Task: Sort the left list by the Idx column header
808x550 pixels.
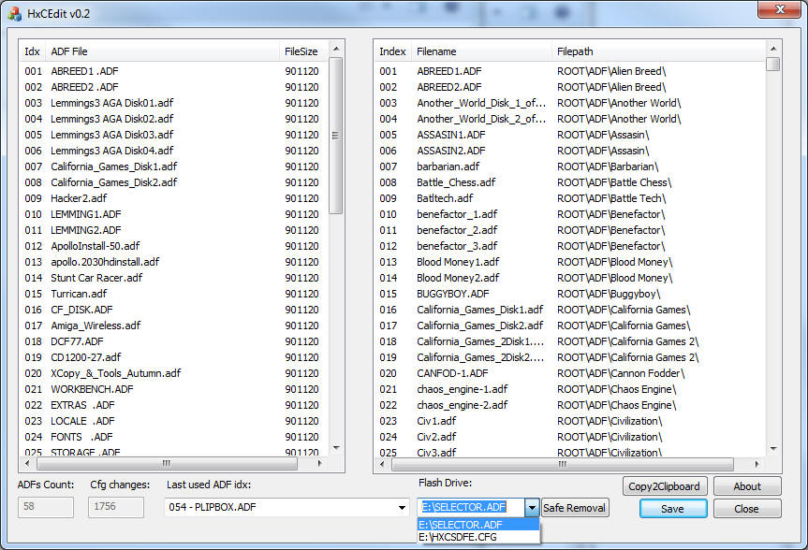Action: (x=33, y=51)
